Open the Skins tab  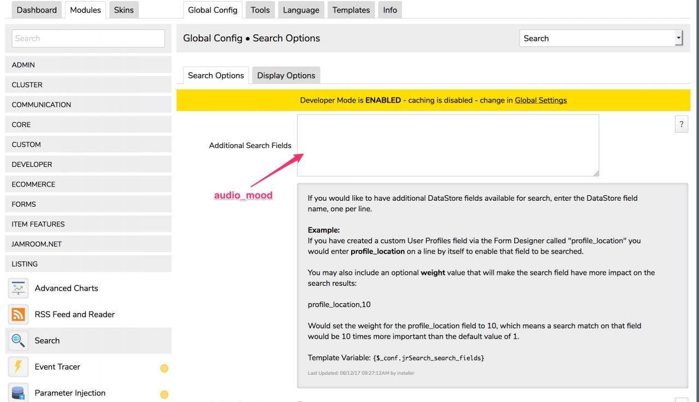[x=124, y=10]
